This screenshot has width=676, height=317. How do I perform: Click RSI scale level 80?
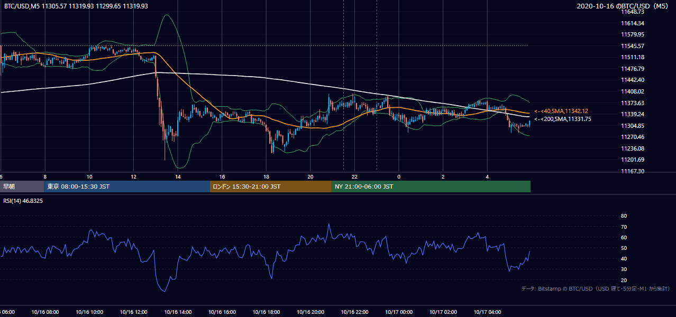624,216
